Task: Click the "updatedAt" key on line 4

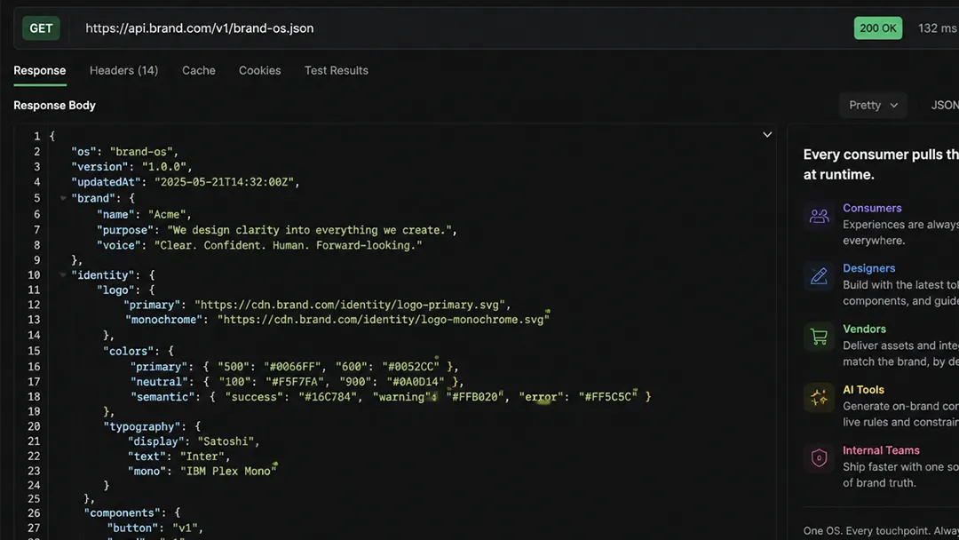Action: (107, 182)
